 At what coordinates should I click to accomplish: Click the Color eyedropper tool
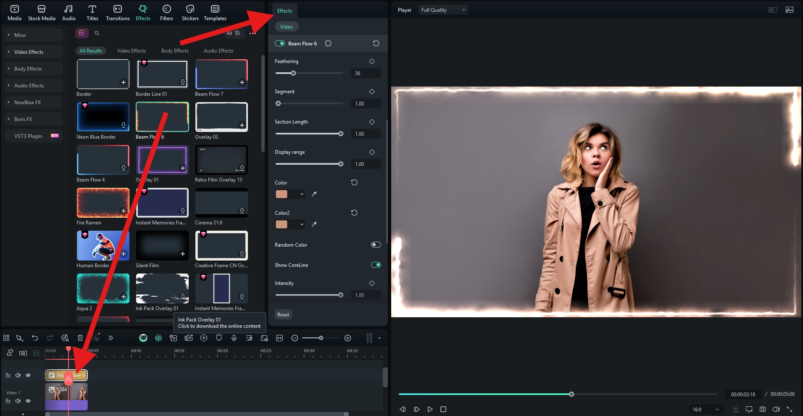314,194
